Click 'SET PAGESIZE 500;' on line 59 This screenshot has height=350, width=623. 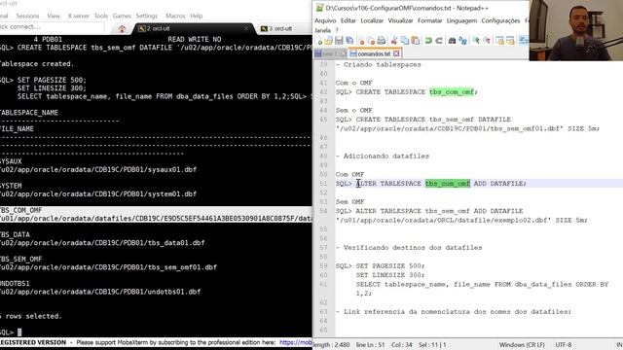coord(390,265)
